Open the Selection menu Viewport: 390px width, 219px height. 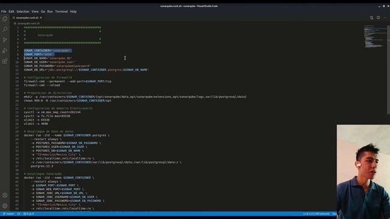pyautogui.click(x=23, y=12)
